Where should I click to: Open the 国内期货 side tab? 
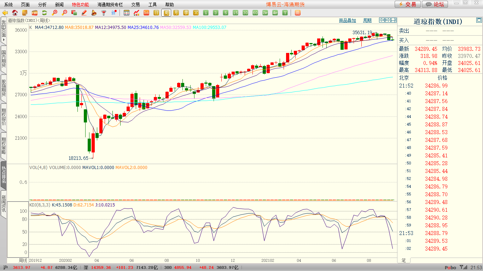click(4, 59)
